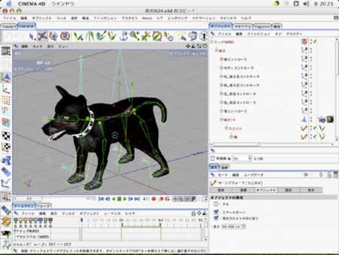Select the arrow cursor selection tool

pyautogui.click(x=33, y=36)
